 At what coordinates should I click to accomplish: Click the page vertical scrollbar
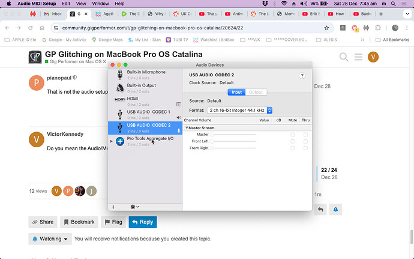[x=412, y=237]
